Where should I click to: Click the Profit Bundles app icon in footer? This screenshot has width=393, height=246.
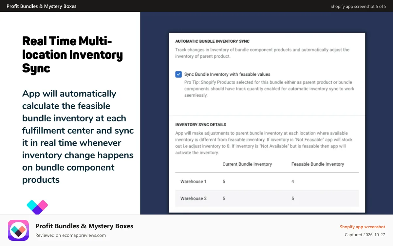click(x=18, y=230)
